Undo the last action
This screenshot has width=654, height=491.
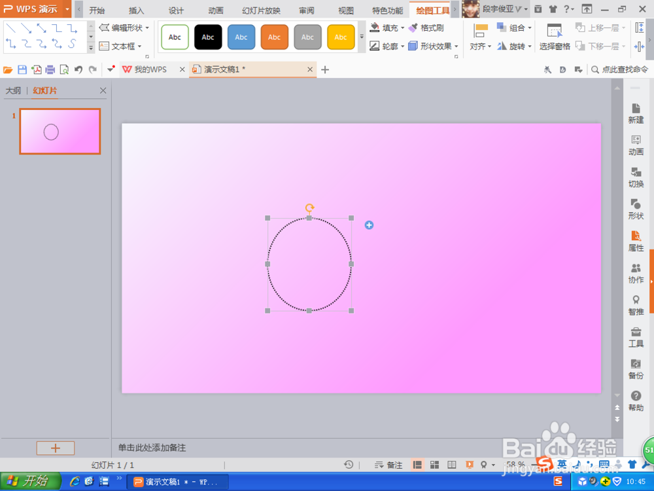[x=78, y=70]
